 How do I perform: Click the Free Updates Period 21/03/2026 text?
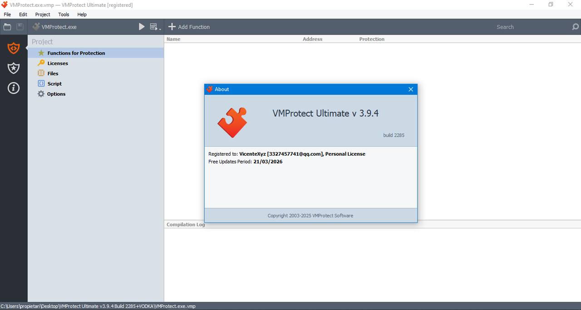245,162
